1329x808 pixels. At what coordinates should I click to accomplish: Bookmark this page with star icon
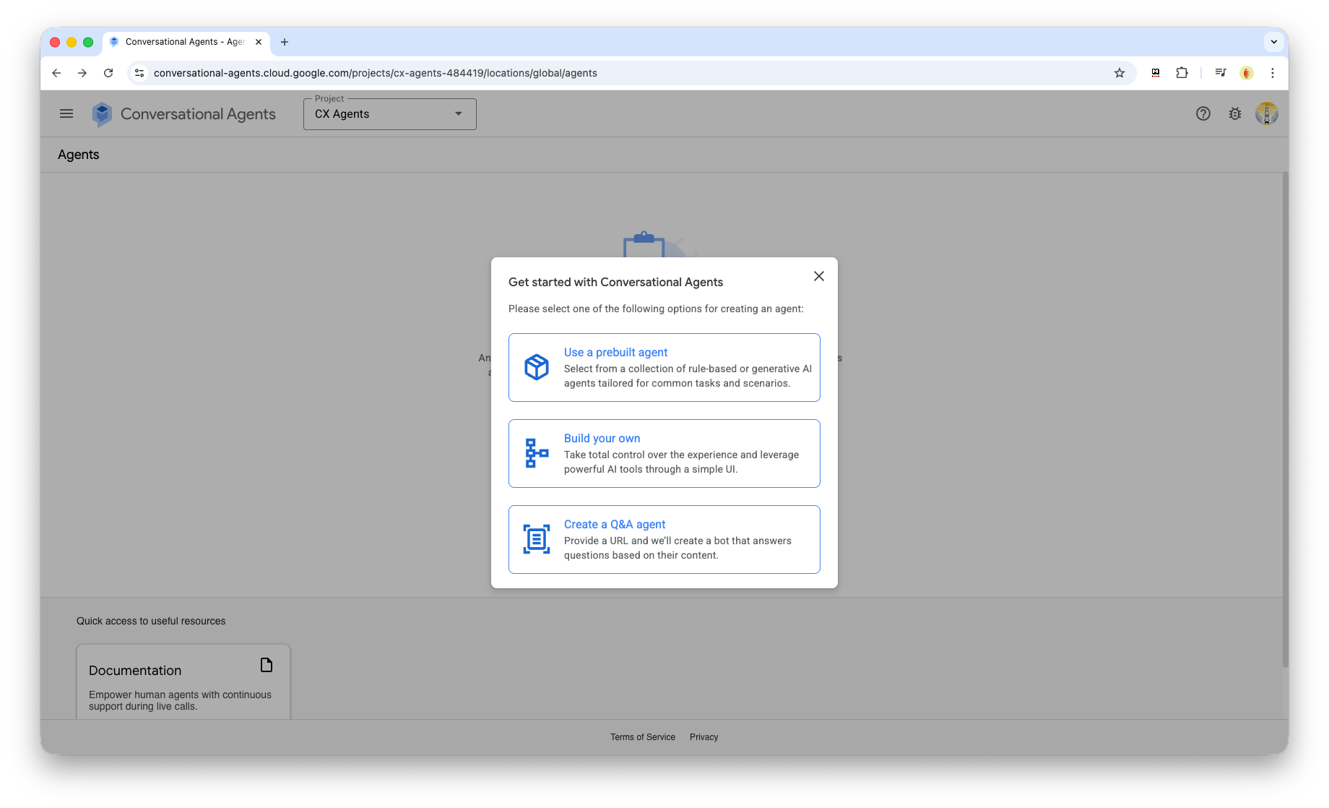click(x=1119, y=73)
